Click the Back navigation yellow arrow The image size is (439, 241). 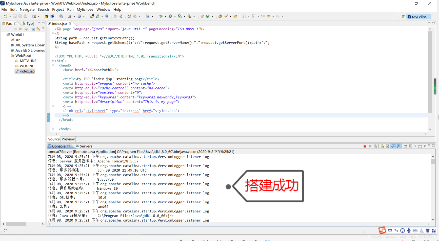[268, 16]
